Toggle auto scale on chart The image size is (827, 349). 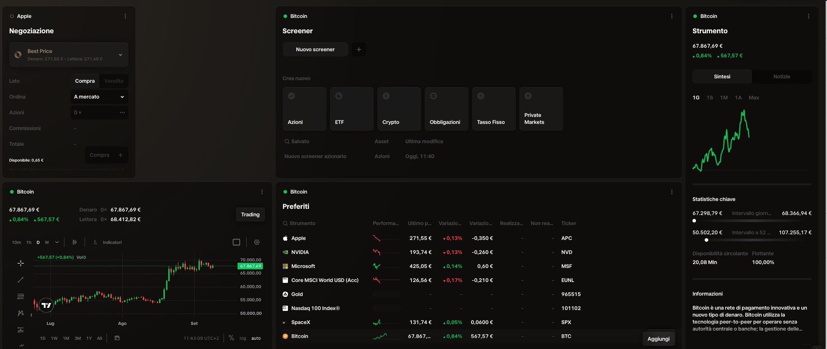[x=256, y=338]
